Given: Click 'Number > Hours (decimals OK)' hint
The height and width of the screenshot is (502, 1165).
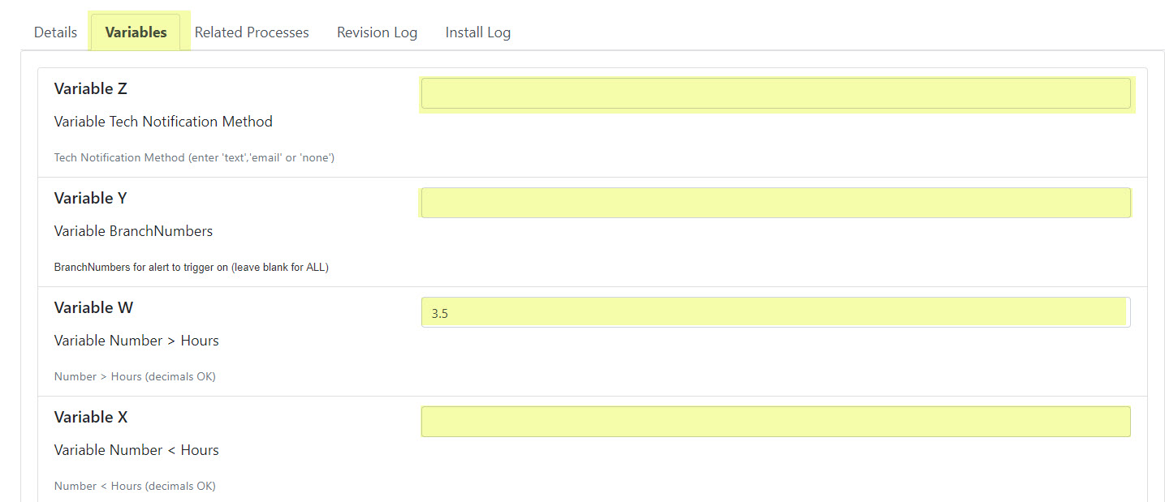Looking at the screenshot, I should (x=135, y=376).
